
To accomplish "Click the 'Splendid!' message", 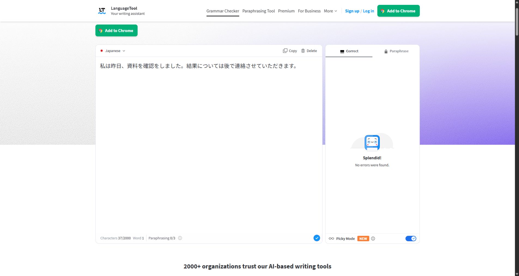I will point(372,158).
